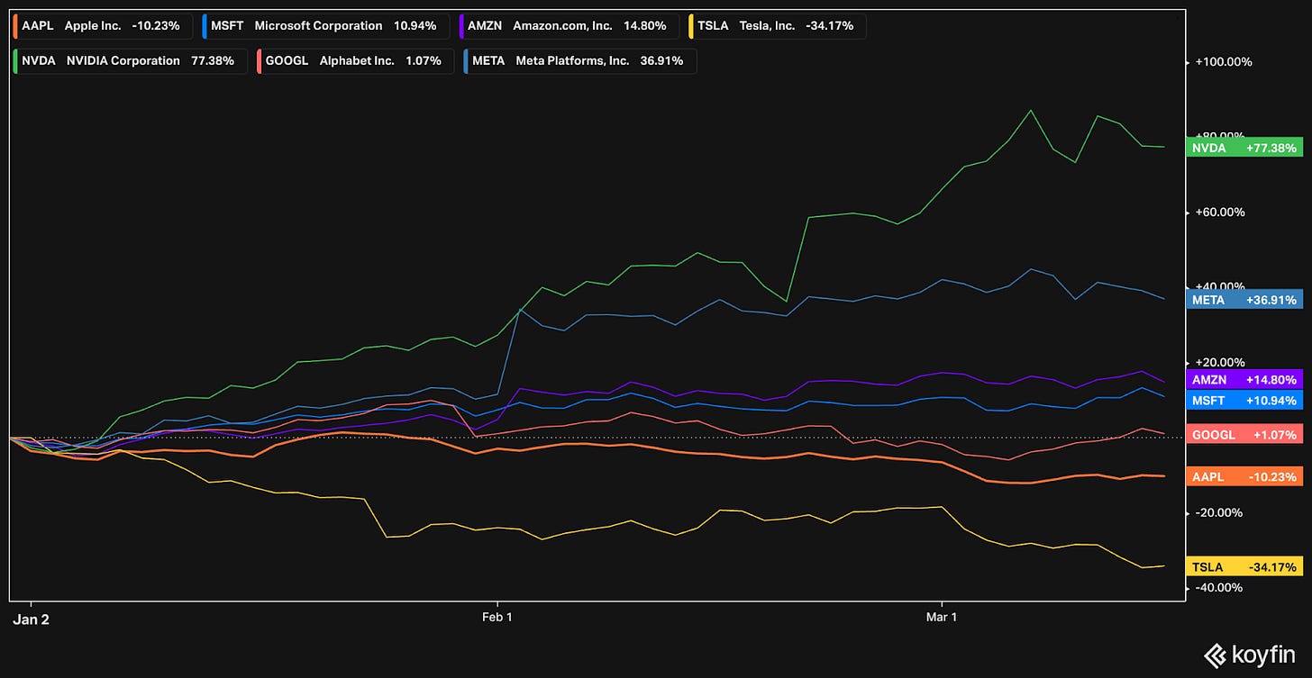Select the AMZN Amazon.com legend chip

tap(568, 26)
